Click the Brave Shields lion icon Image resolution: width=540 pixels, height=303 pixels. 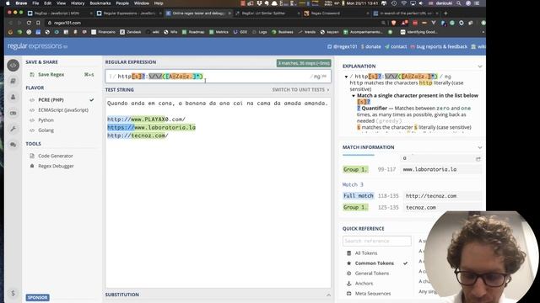pos(394,23)
